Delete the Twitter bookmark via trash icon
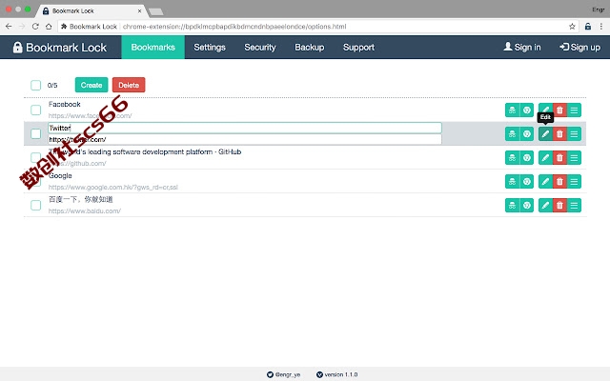The image size is (610, 381). [x=559, y=133]
